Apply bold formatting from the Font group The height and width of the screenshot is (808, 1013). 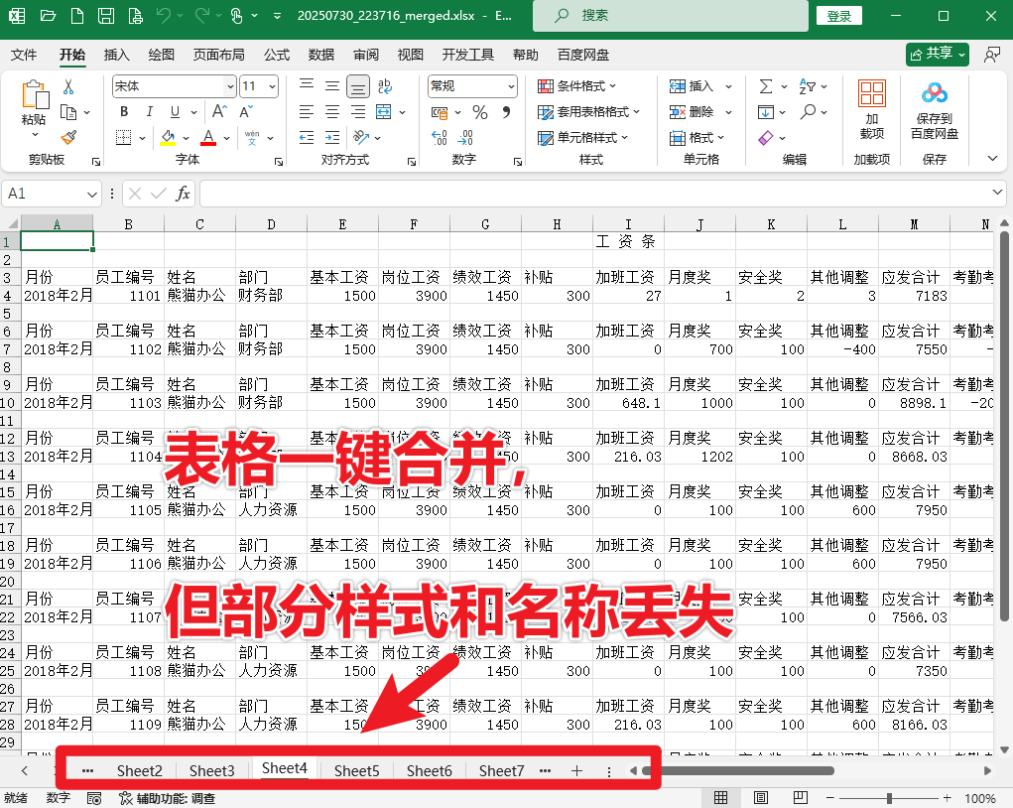[125, 112]
